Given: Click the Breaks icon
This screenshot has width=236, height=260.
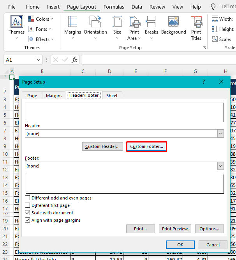Looking at the screenshot, I should [151, 21].
